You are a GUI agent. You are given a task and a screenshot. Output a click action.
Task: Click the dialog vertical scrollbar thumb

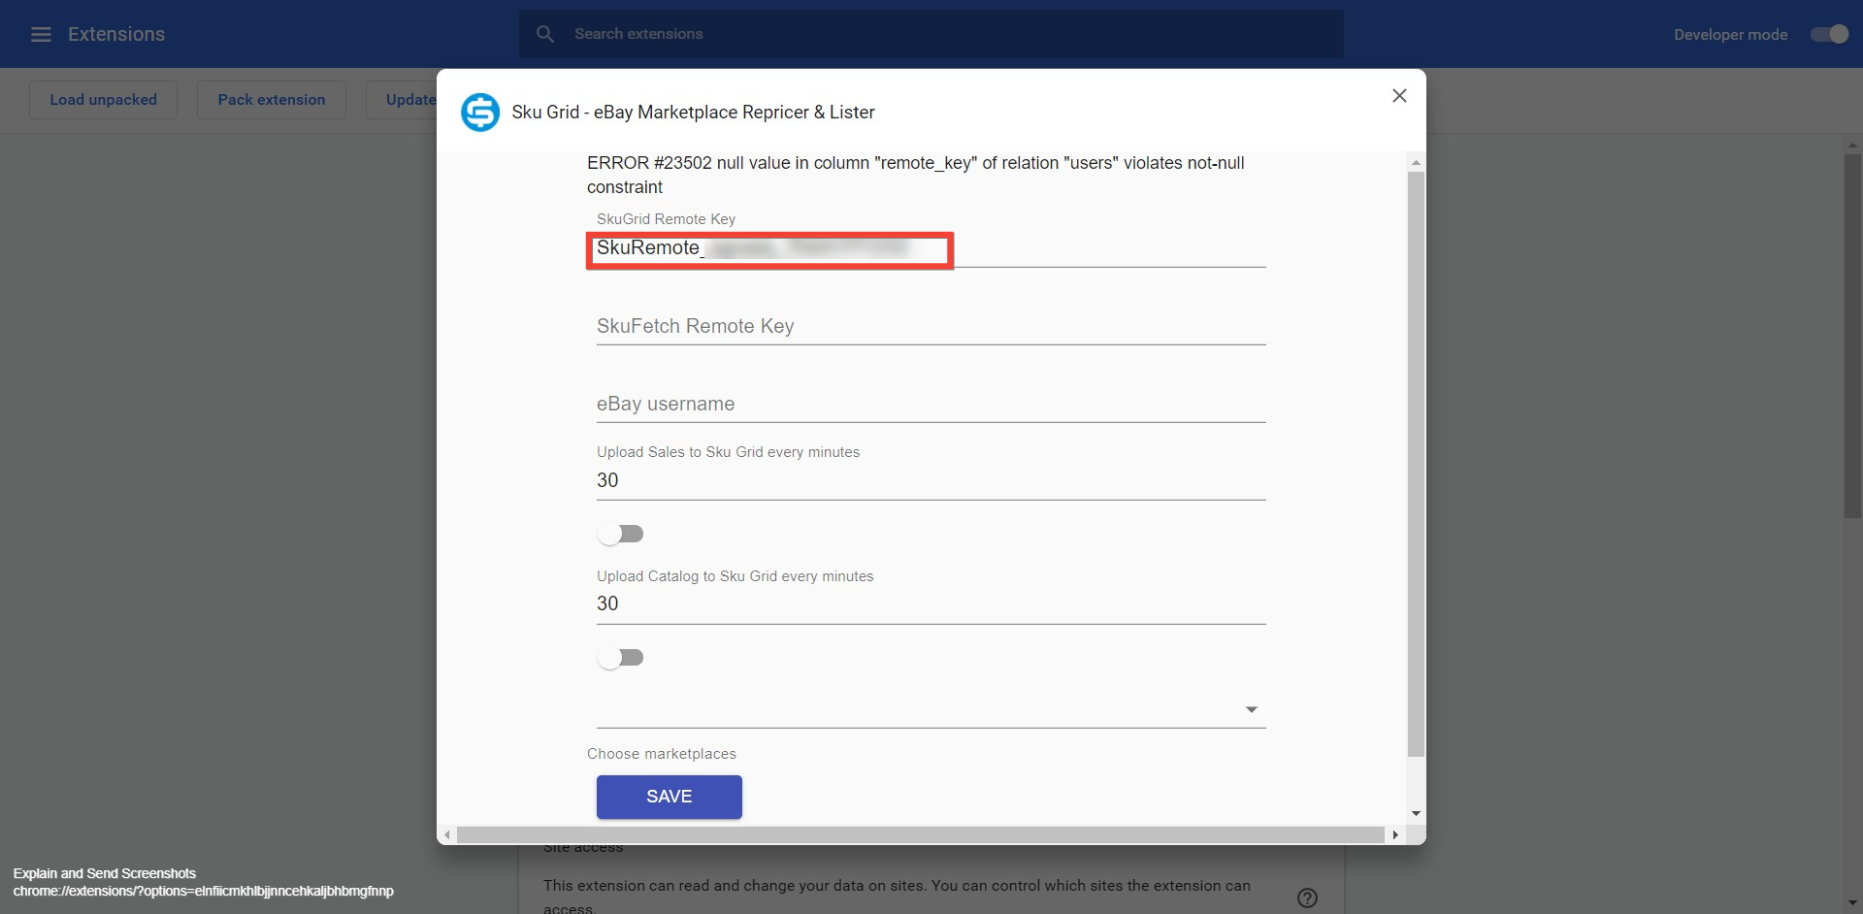(1417, 464)
